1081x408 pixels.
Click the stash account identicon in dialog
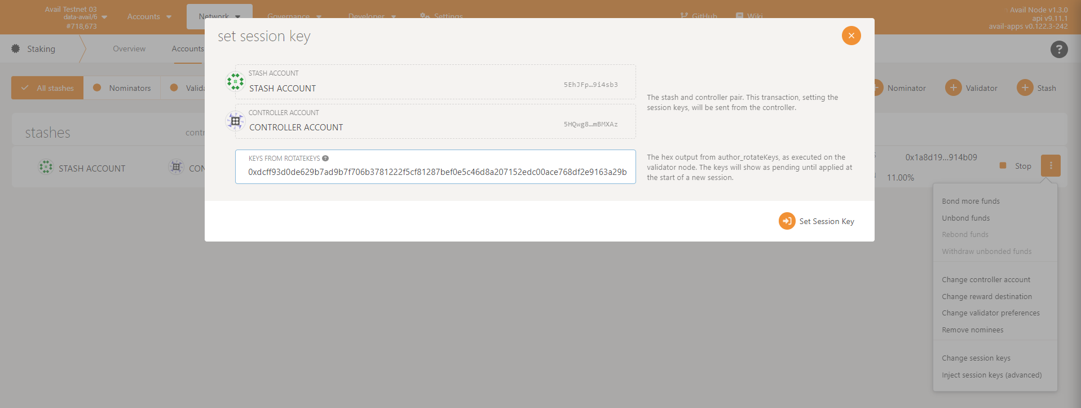point(235,82)
